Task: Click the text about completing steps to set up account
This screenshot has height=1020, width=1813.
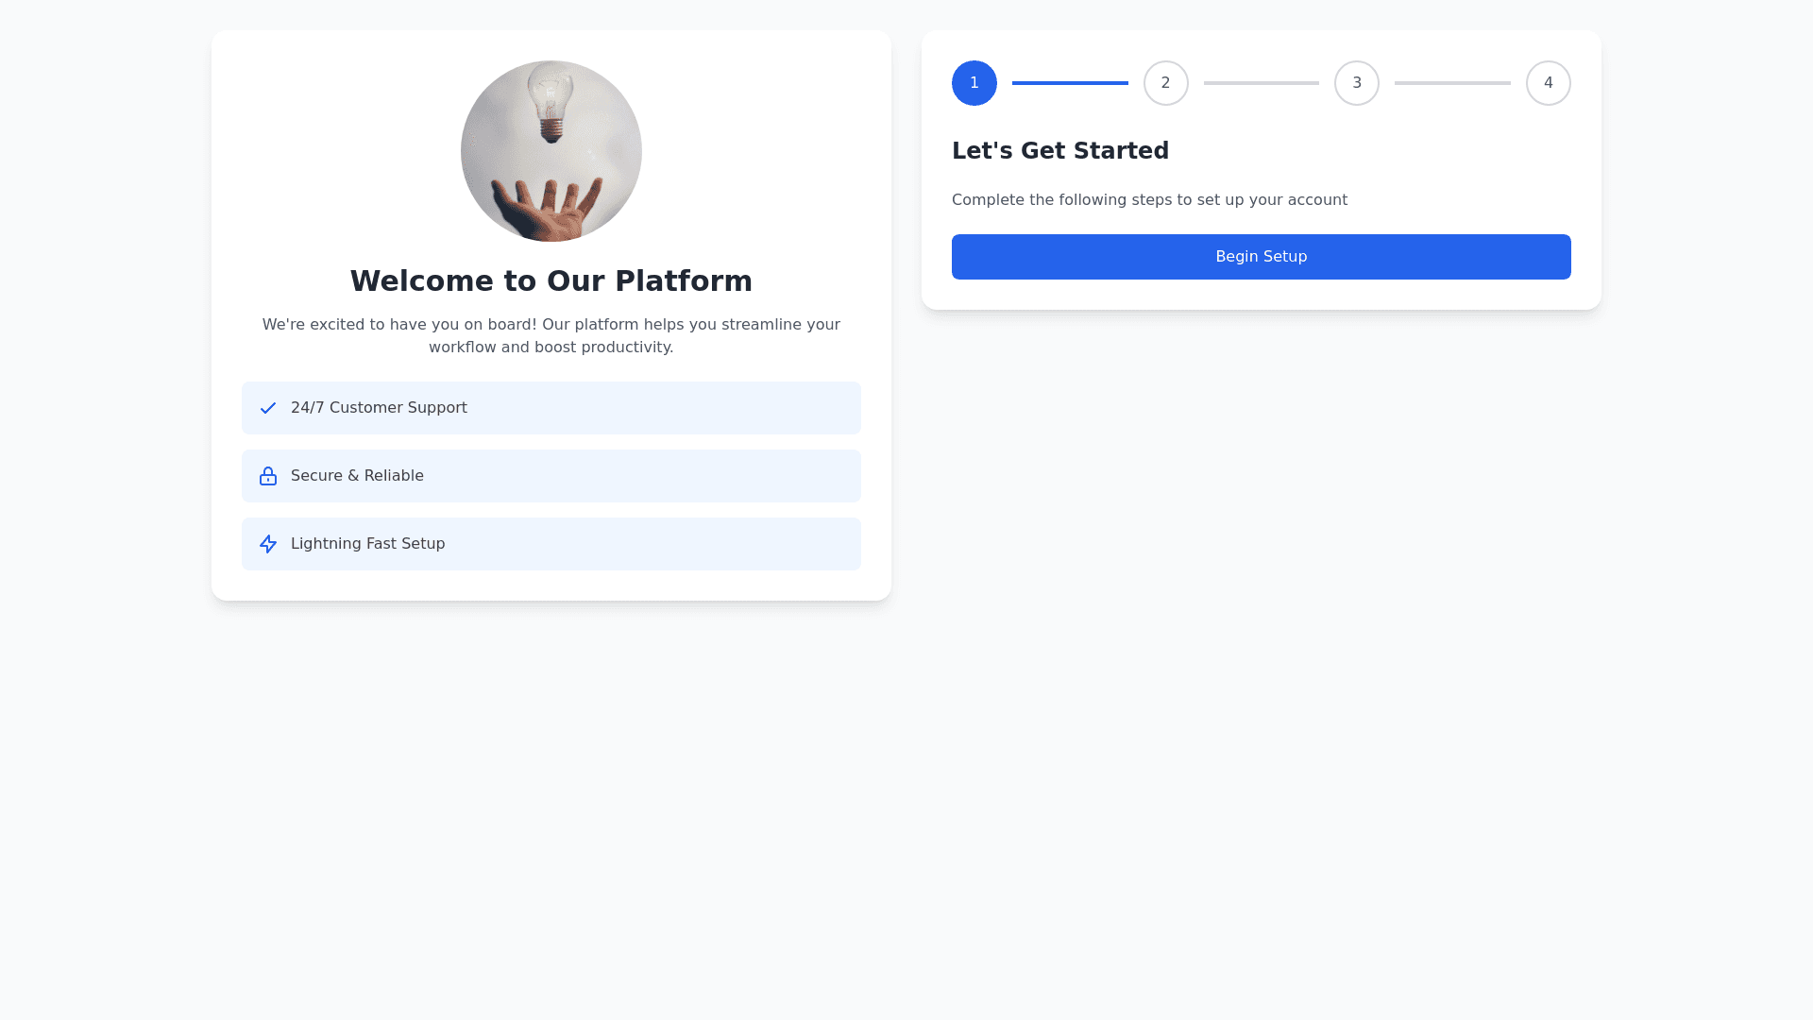Action: pos(1149,200)
